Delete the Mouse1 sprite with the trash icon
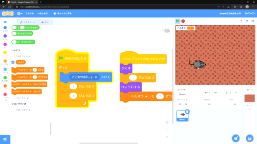 [188, 112]
